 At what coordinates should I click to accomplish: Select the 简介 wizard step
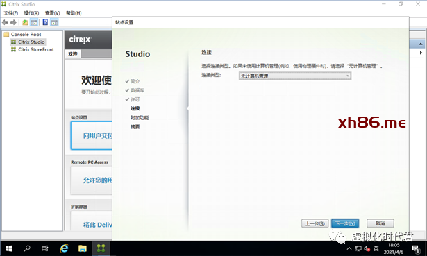coord(135,81)
